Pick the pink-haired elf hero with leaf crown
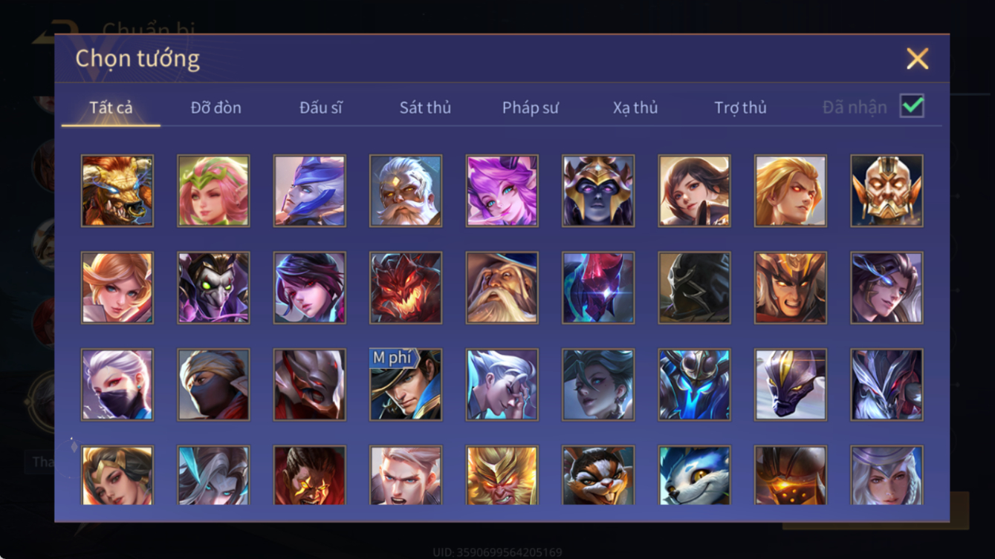995x559 pixels. [213, 191]
